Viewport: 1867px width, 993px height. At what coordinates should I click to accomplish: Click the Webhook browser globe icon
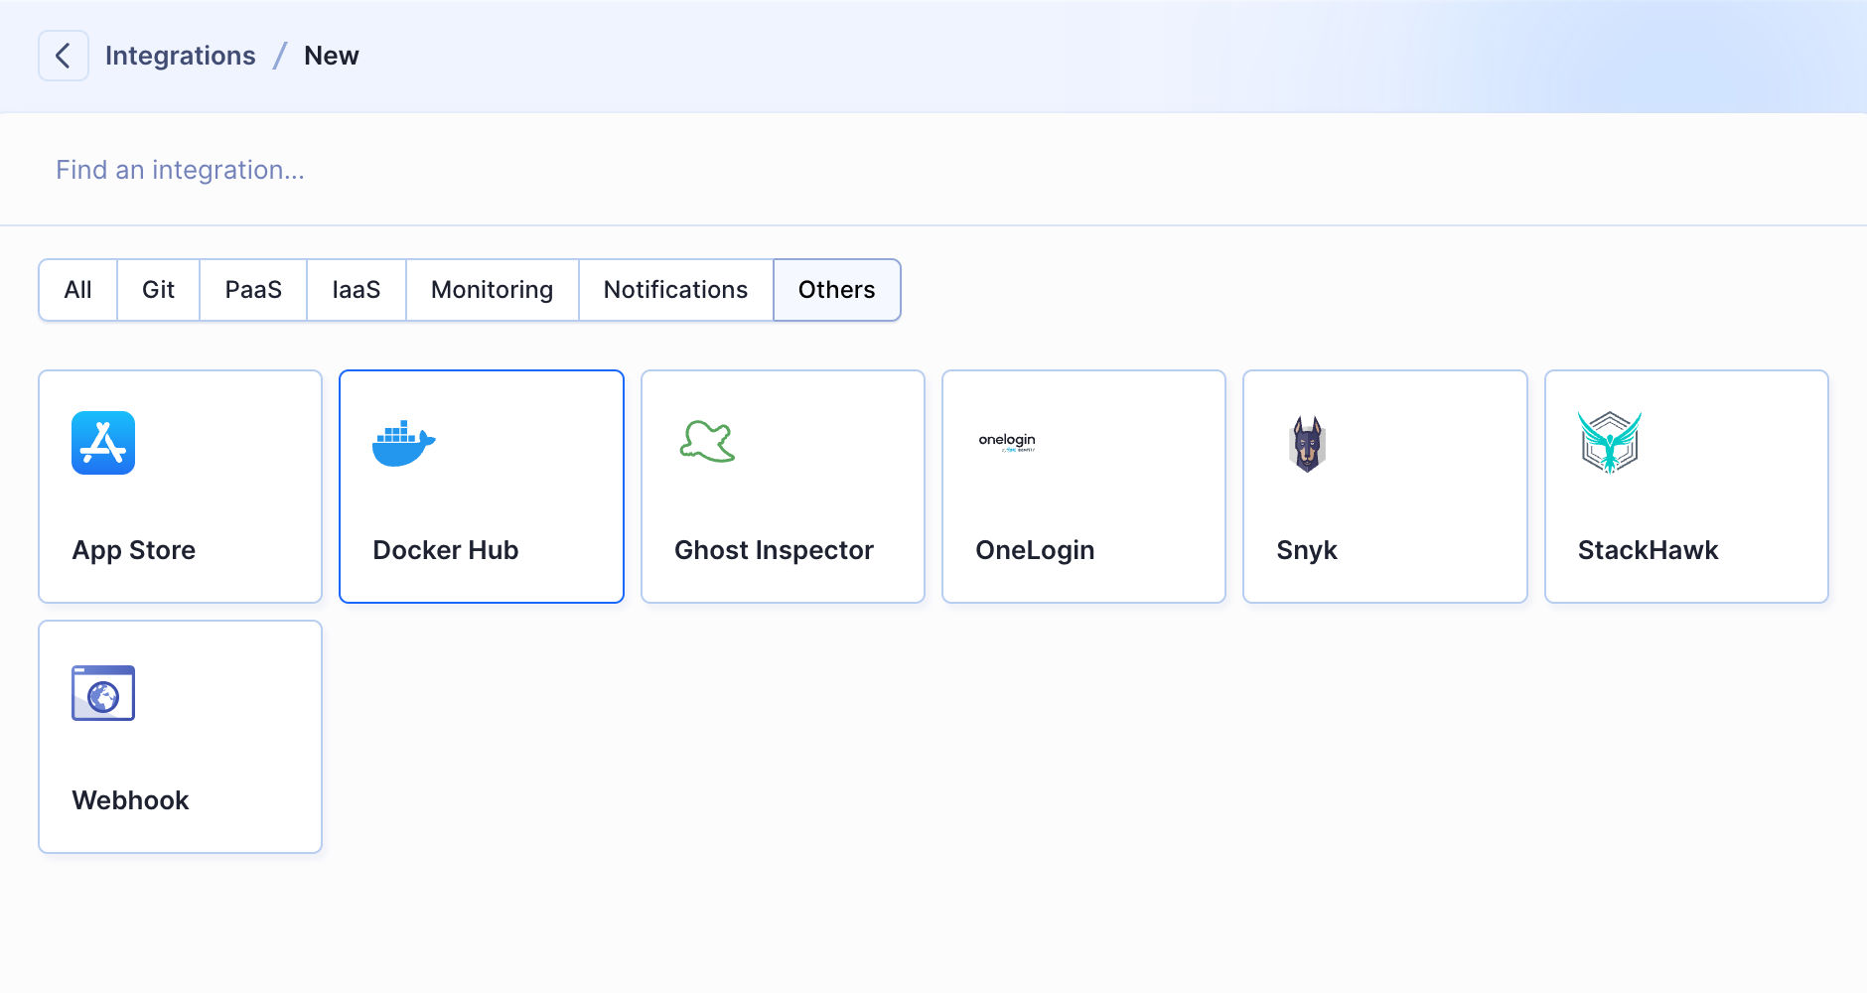[x=103, y=693]
